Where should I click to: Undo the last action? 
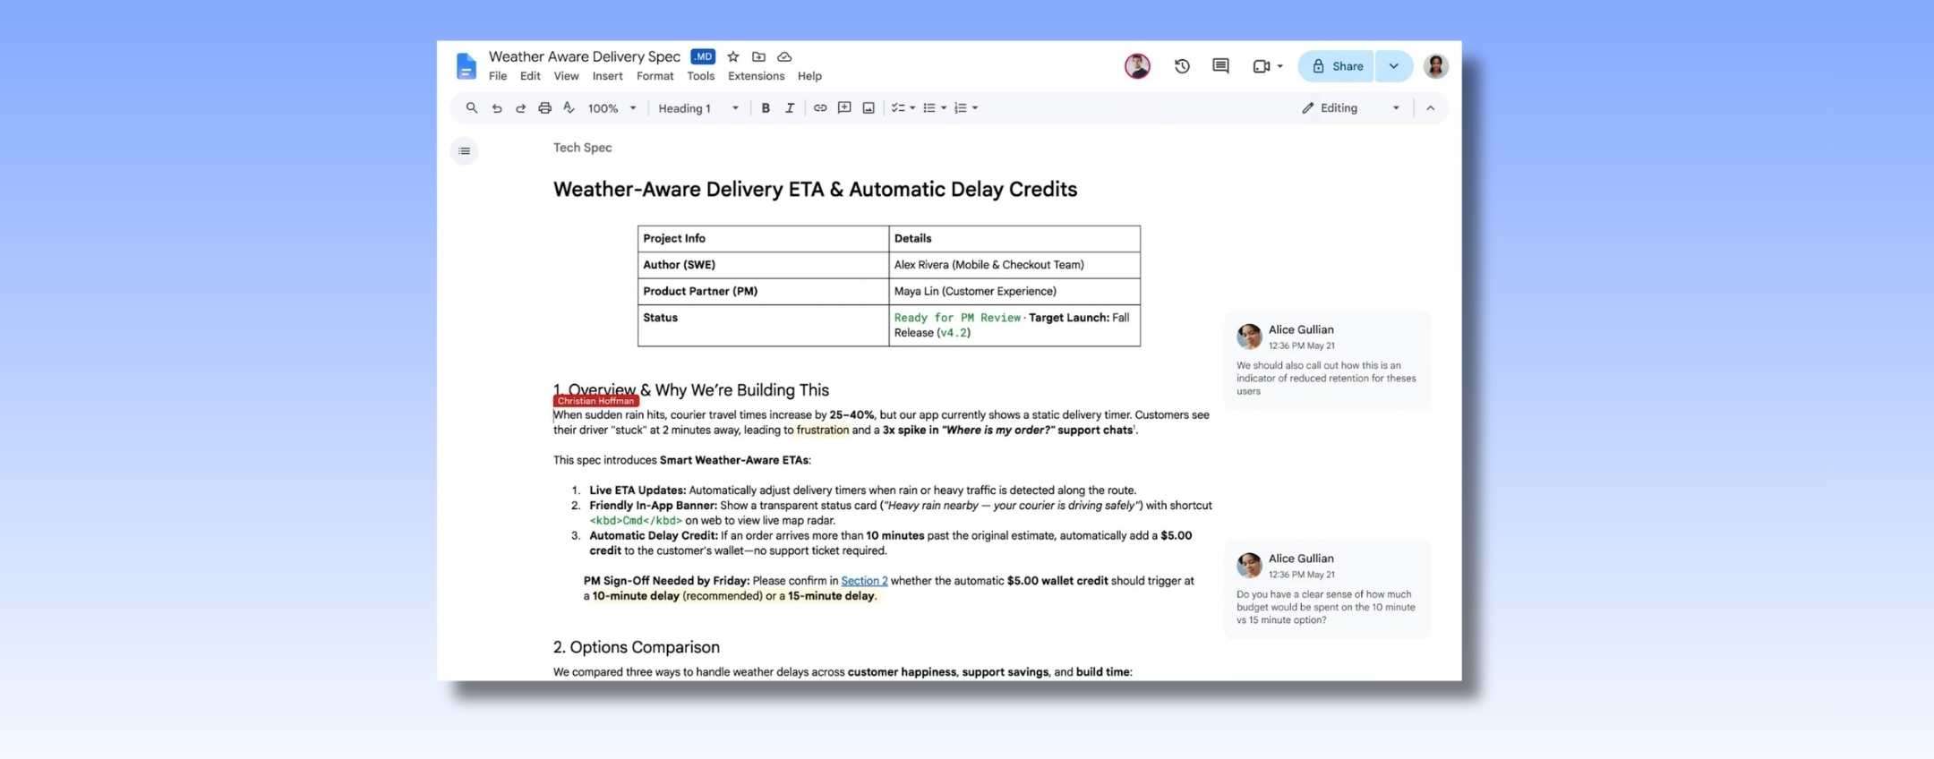tap(497, 108)
